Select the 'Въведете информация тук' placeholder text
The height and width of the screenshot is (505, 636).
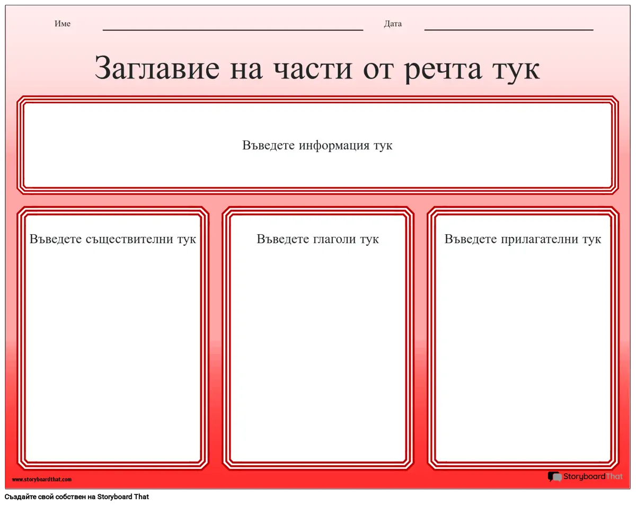click(317, 145)
